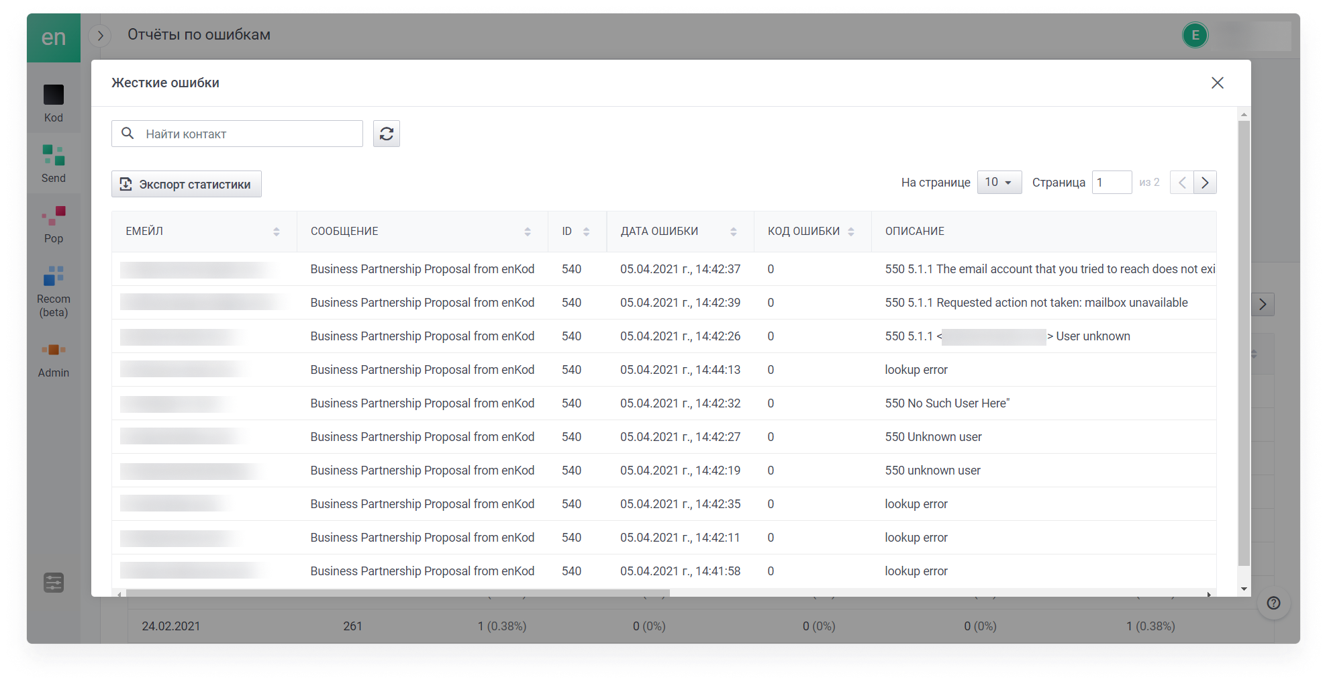Click '550 unknown user' lowercase description
This screenshot has height=684, width=1327.
(x=932, y=471)
